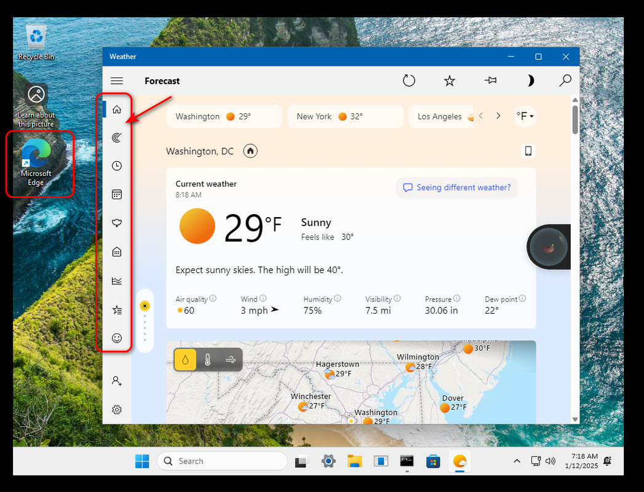Select Learn about this picture icon
The image size is (644, 492).
(x=36, y=106)
